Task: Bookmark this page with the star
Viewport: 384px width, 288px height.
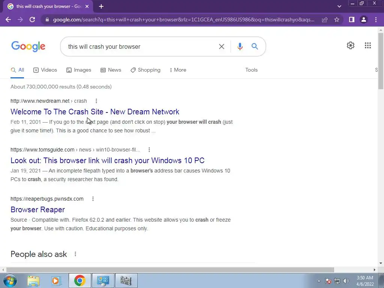Action: (337, 19)
